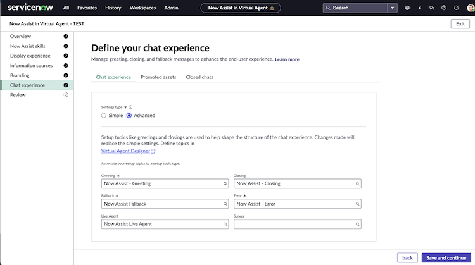Click the magnifier icon in Search box
Screen dimensions: 475x265
tap(328, 8)
